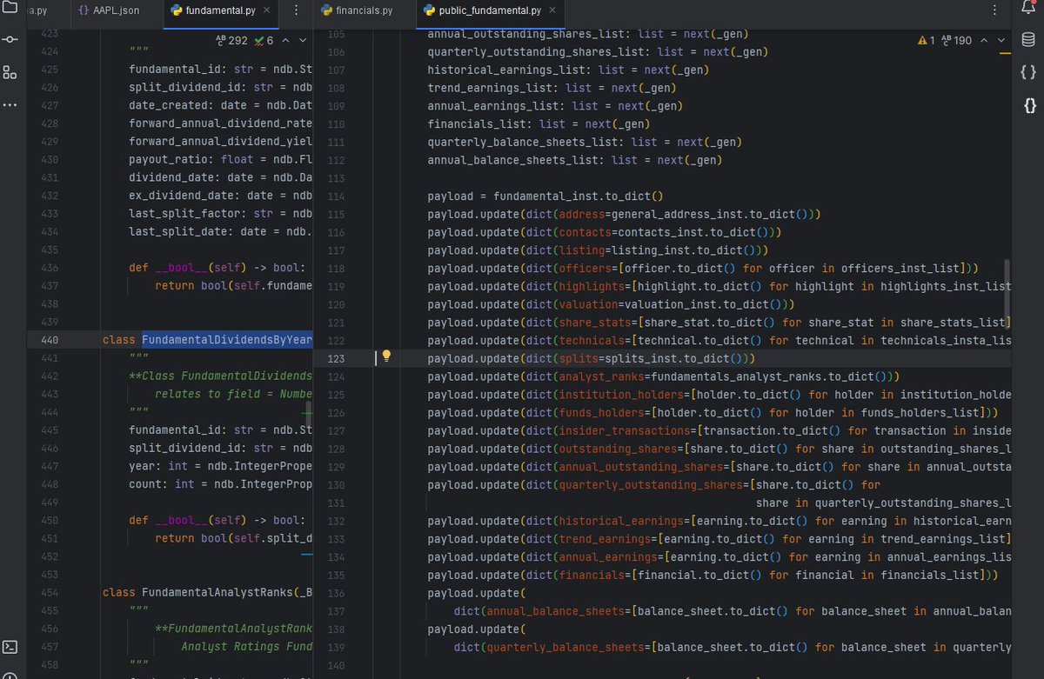The width and height of the screenshot is (1044, 679).
Task: Click gutter line number 454
Action: click(x=49, y=592)
